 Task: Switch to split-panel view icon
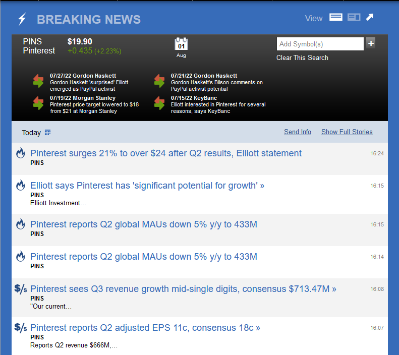coord(354,17)
